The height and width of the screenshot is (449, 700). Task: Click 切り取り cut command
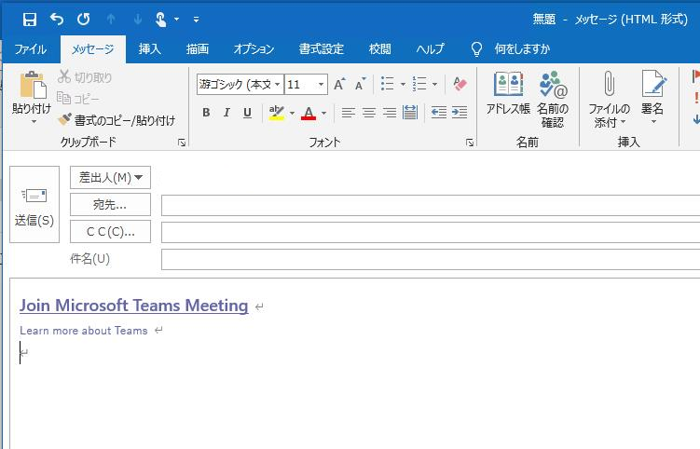click(85, 77)
